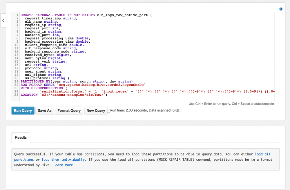Click the 'backend_ip string' line
Image resolution: width=290 pixels, height=190 pixels.
[x=44, y=32]
